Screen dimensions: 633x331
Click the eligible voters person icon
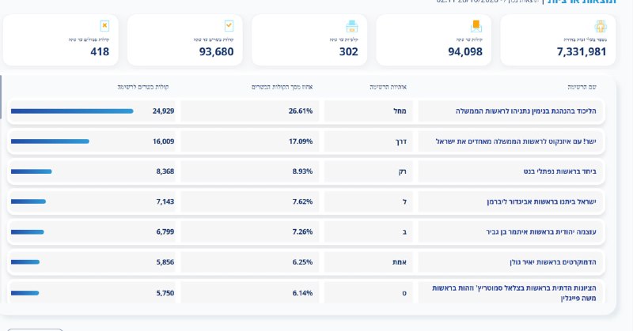pyautogui.click(x=601, y=26)
